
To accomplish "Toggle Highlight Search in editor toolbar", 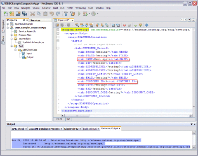I will click(x=91, y=25).
